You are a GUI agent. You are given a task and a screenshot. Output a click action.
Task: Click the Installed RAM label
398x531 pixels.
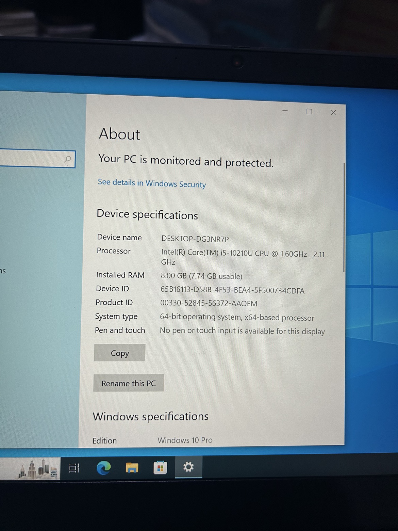[120, 275]
